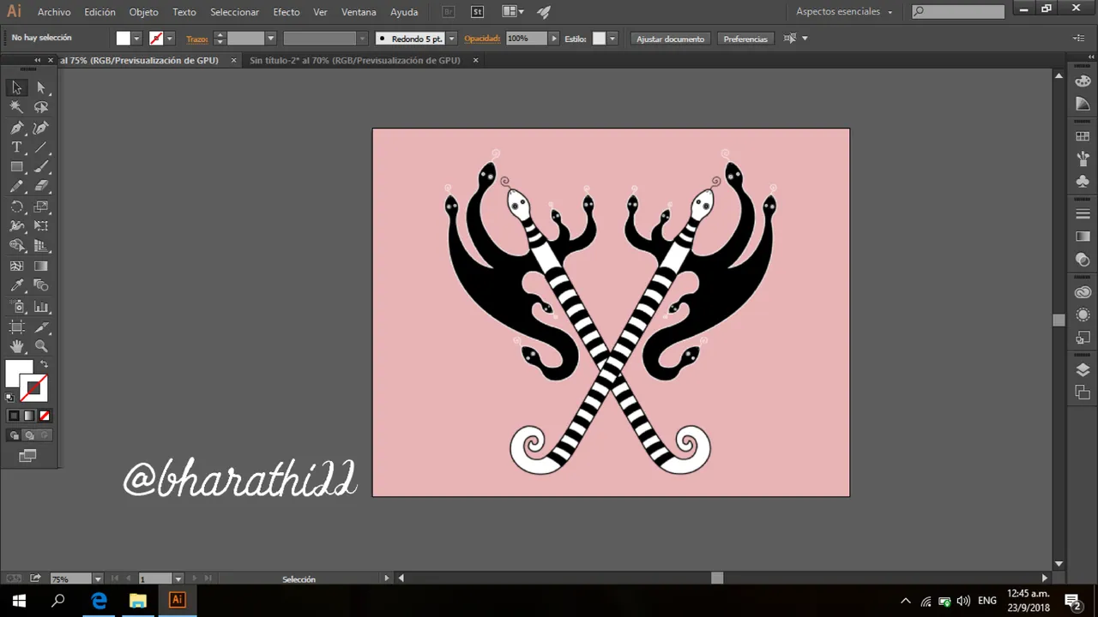Select the Eyedropper tool
The height and width of the screenshot is (617, 1098).
pyautogui.click(x=16, y=285)
